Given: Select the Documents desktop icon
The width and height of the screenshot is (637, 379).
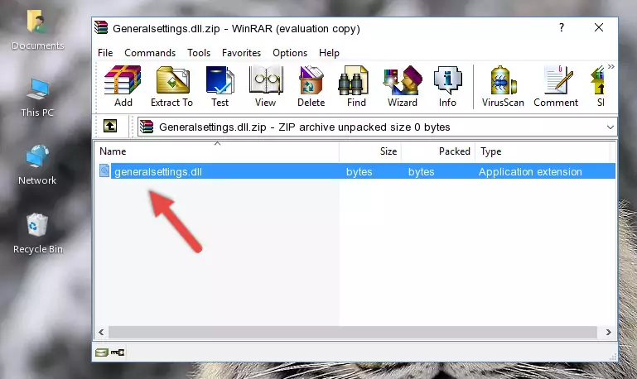Looking at the screenshot, I should (x=37, y=30).
